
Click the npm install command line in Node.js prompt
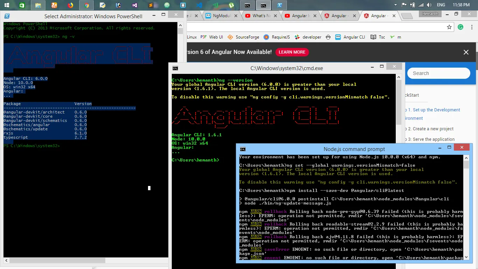tap(322, 191)
